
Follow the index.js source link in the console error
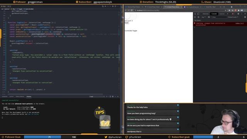[x=239, y=23]
